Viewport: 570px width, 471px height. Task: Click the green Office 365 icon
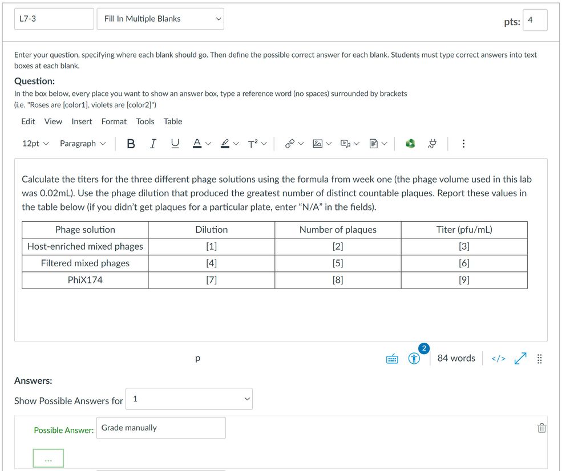coord(410,144)
